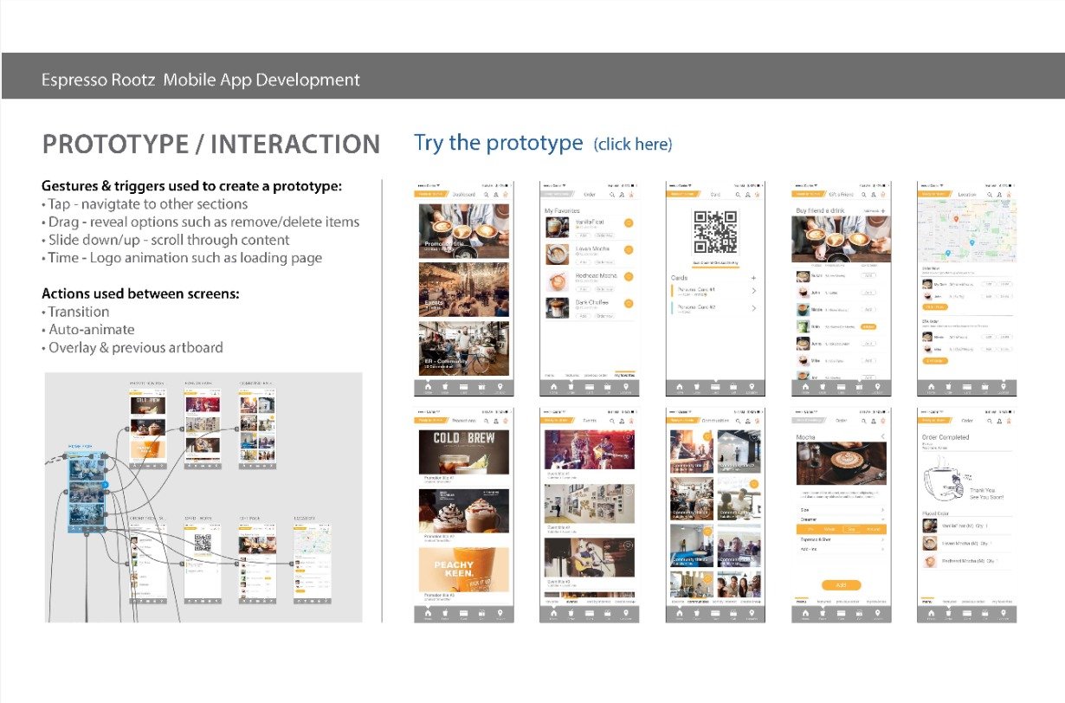Open the search icon on the Dashboard screen
1065x703 pixels.
[x=487, y=194]
